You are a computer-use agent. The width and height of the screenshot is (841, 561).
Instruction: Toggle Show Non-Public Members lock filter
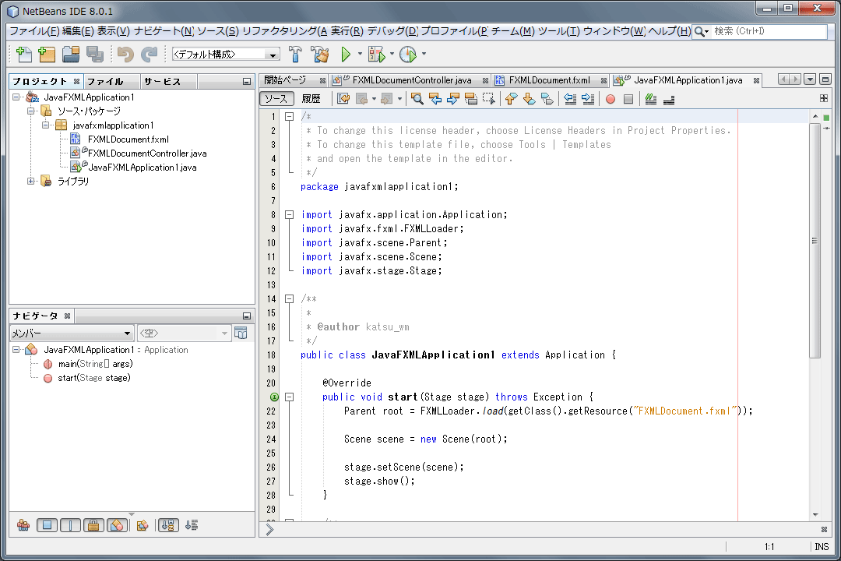(x=93, y=525)
